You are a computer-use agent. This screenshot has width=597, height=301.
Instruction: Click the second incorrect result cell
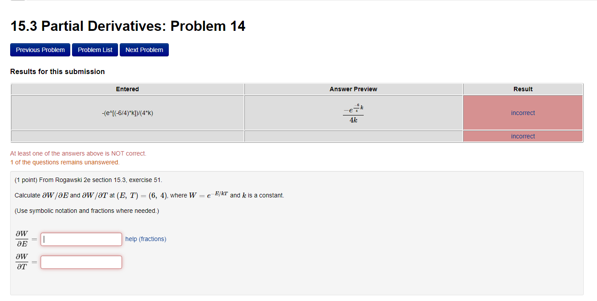click(523, 136)
